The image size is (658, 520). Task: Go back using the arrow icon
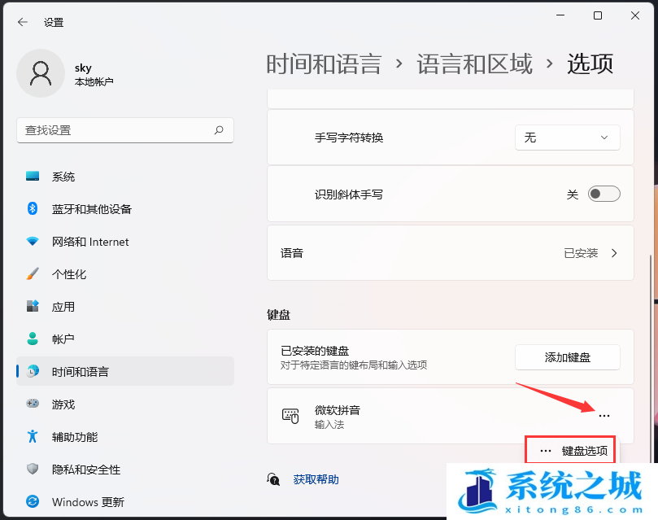(23, 22)
